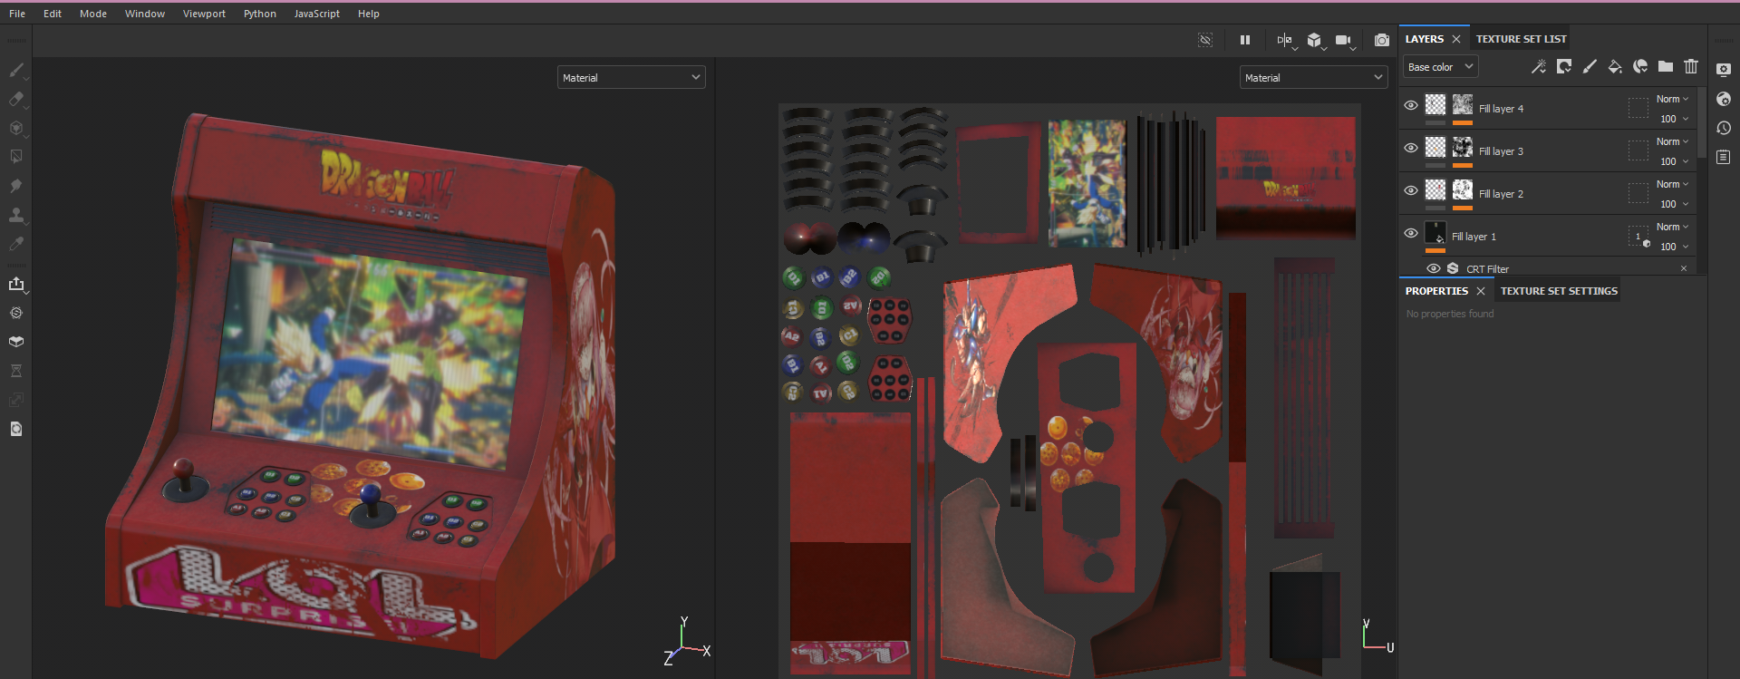Add a paint layer with the brush icon
Viewport: 1740px width, 679px height.
tap(1590, 66)
